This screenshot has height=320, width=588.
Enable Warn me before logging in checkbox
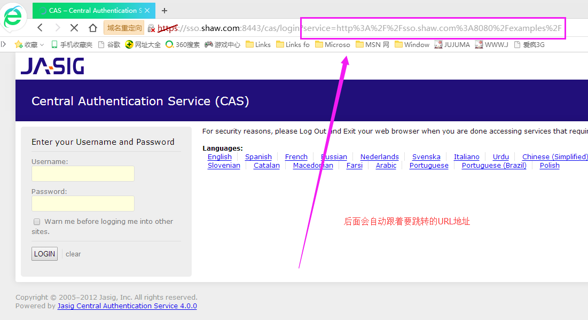37,222
